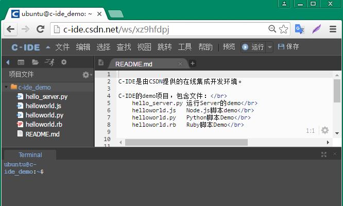Click the 预览 preview button
This screenshot has height=206, width=343.
point(229,47)
